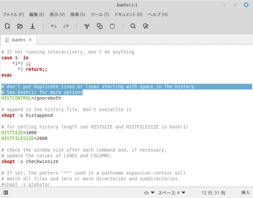Redo the last undone edit
Viewport: 253px width, 198px height.
pyautogui.click(x=66, y=26)
